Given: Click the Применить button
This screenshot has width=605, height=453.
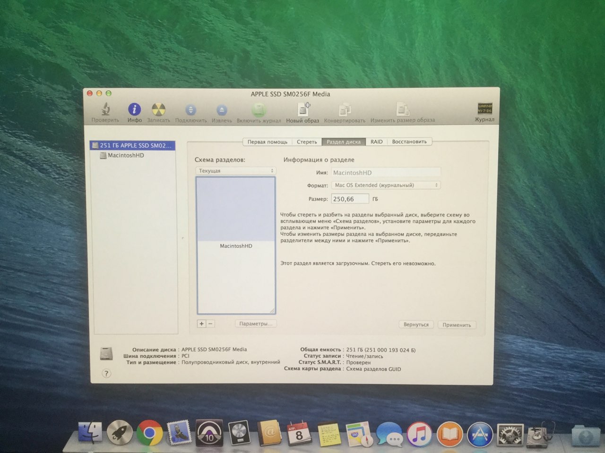Looking at the screenshot, I should point(457,325).
